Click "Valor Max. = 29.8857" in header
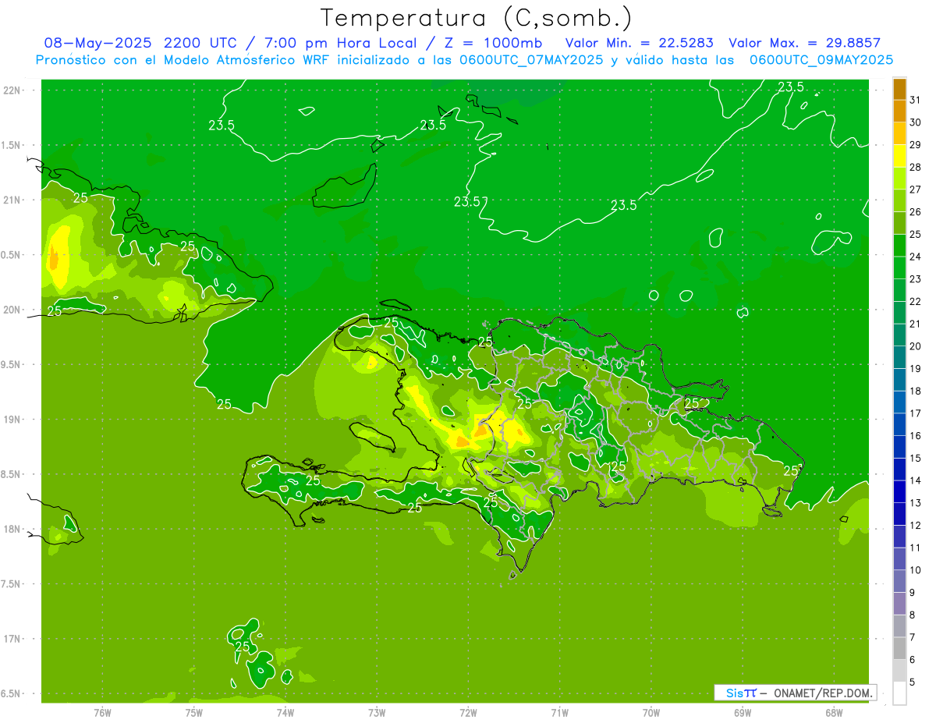 (x=805, y=43)
